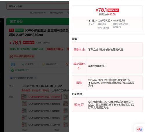Select the red-outlined 轻风徐来 color option
This screenshot has width=145, height=132.
click(41, 97)
